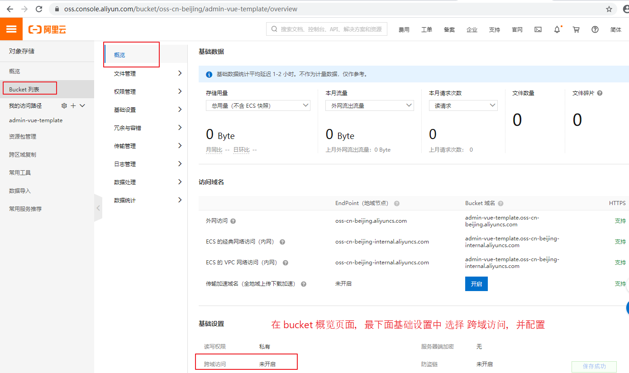This screenshot has height=373, width=629.
Task: Collapse the sidebar with the arrow handle
Action: click(x=98, y=208)
